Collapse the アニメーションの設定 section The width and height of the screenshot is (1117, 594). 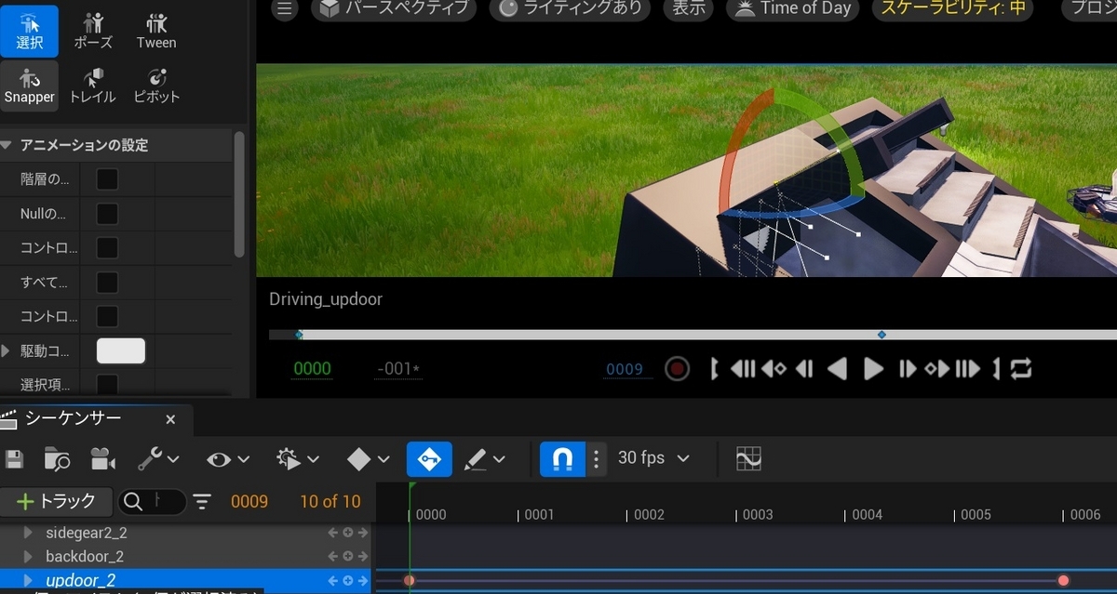point(7,145)
